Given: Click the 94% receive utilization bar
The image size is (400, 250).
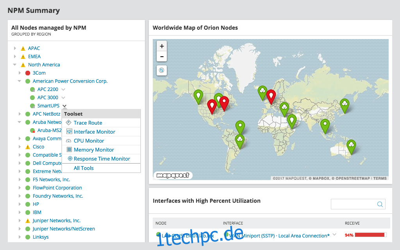Looking at the screenshot, I should coord(370,235).
